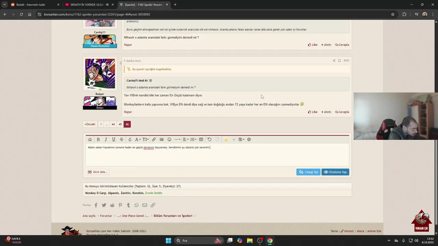Open the text alignment dropdown
The width and height of the screenshot is (438, 246).
pyautogui.click(x=185, y=139)
